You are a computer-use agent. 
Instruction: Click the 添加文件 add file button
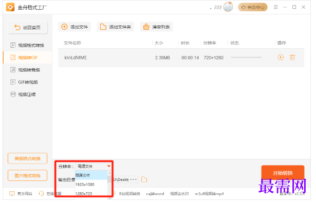click(75, 27)
